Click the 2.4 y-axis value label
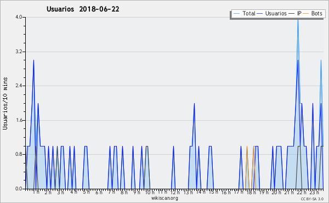Image resolution: width=329 pixels, height=203 pixels. [x=19, y=86]
